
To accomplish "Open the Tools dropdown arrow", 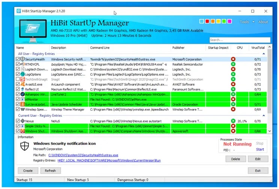I will [253, 22].
